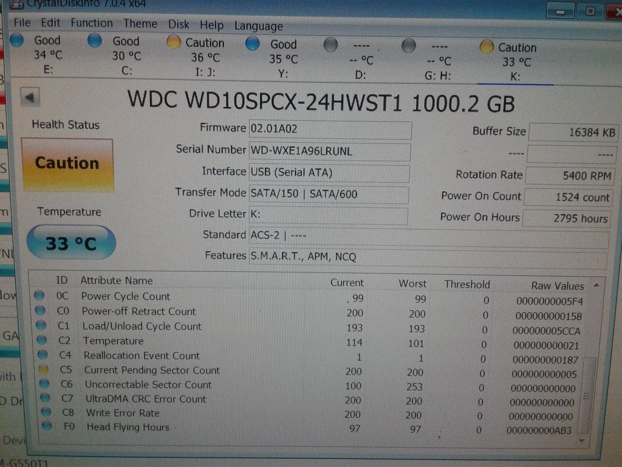
Task: Click the Power On Count value
Action: 568,197
